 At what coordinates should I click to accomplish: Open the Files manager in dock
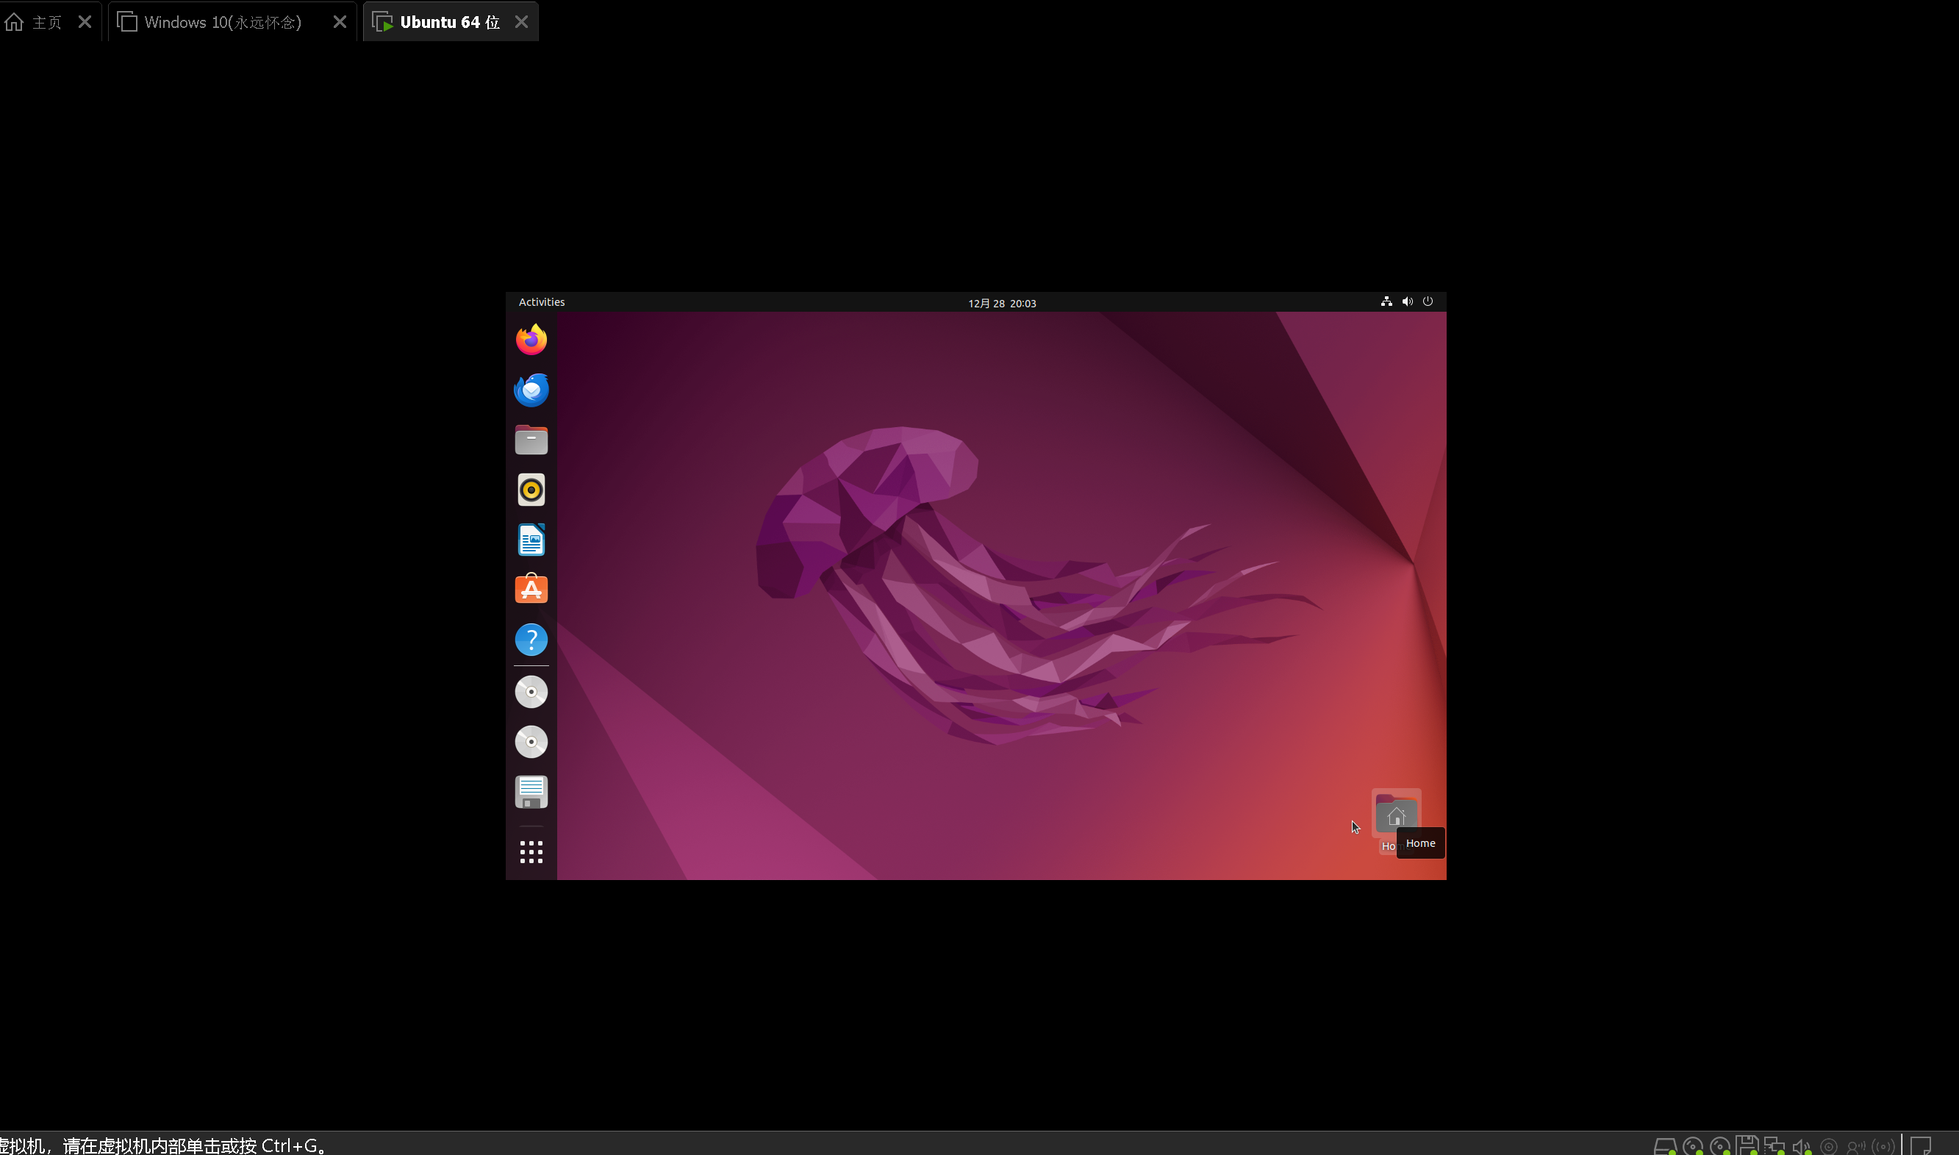tap(531, 440)
